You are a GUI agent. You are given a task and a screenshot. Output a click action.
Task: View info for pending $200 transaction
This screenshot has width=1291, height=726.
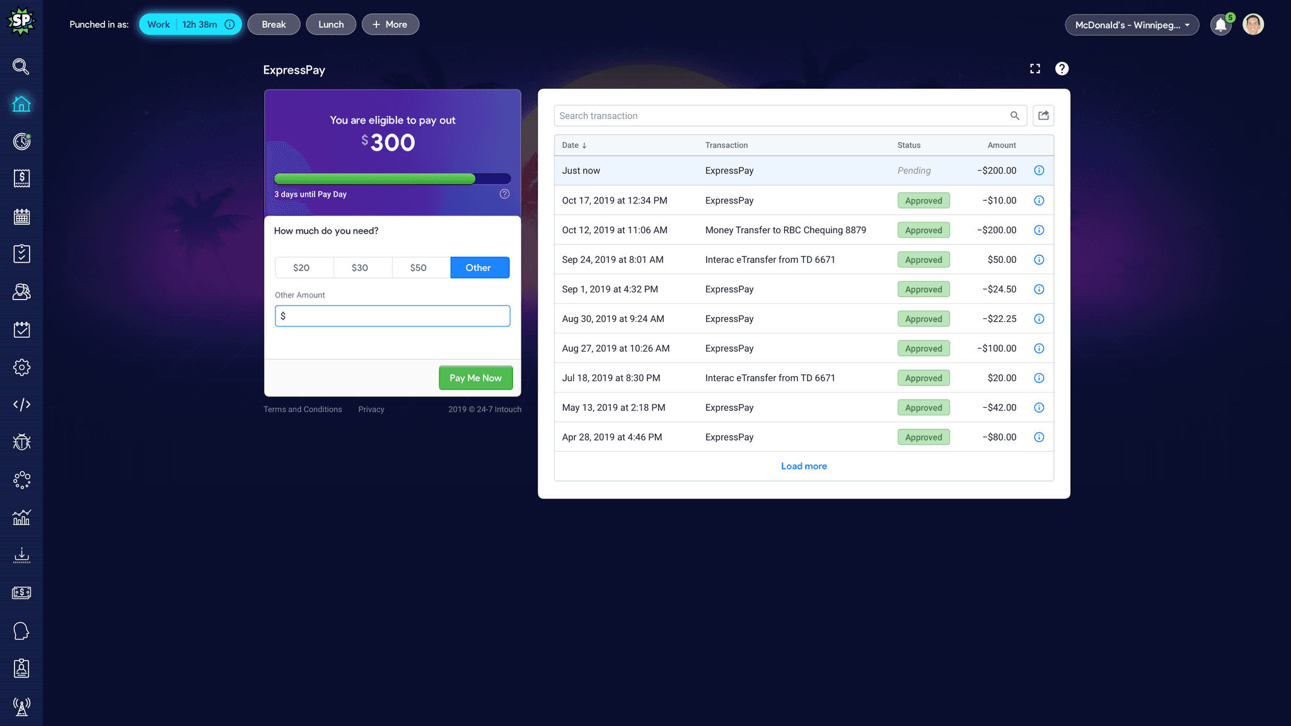pos(1039,171)
